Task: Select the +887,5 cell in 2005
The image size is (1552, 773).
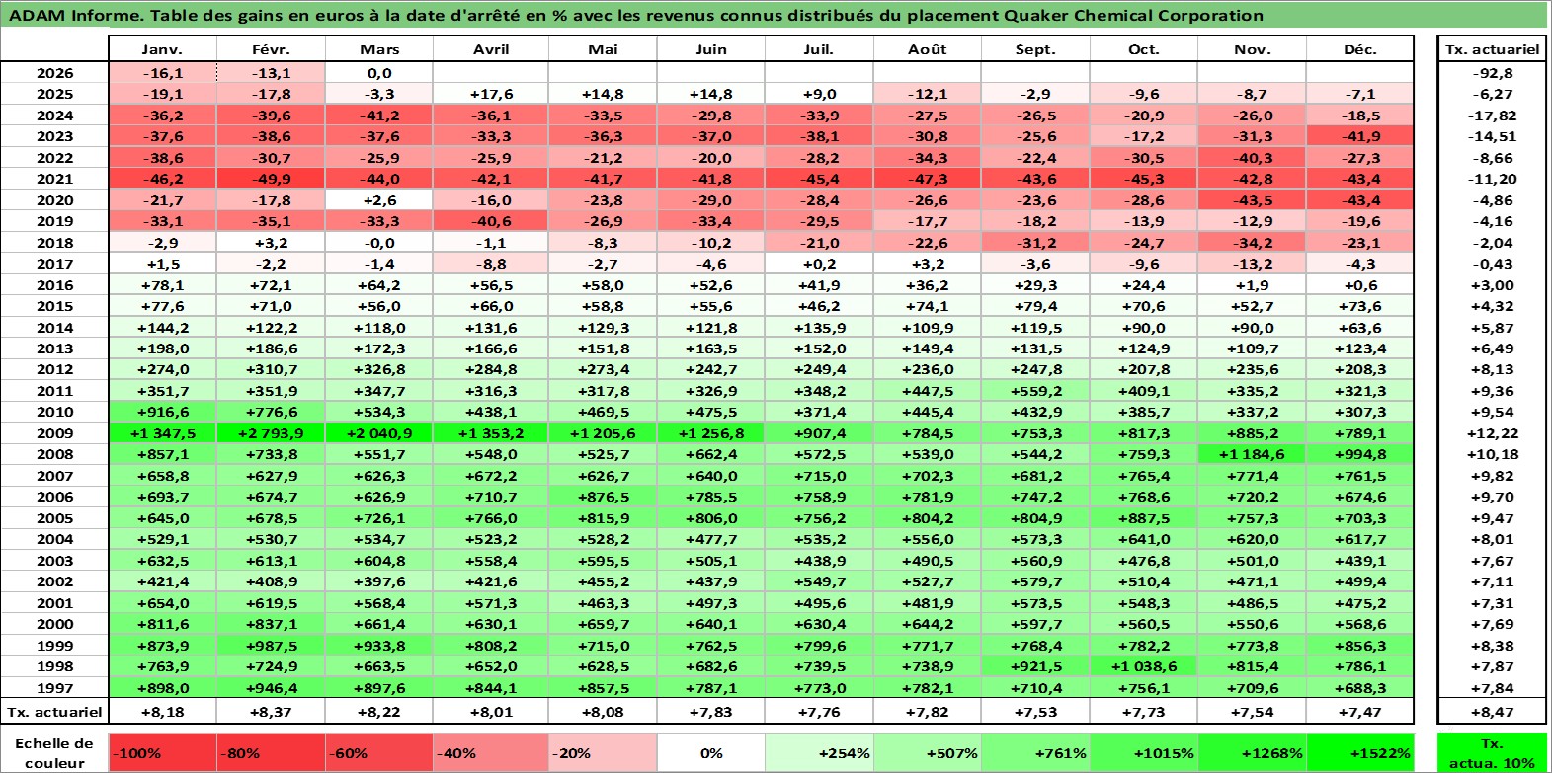Action: pos(1143,518)
